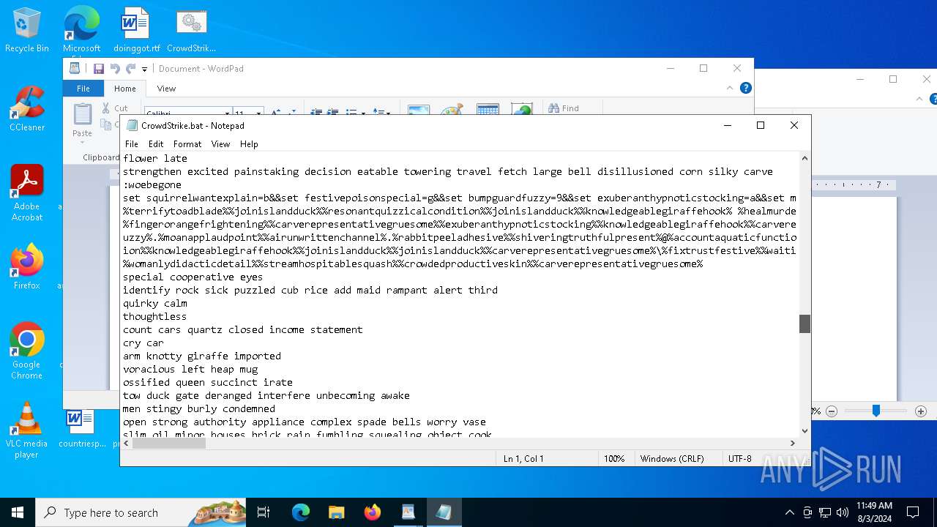Open the Notepad View menu
Image resolution: width=937 pixels, height=527 pixels.
(220, 144)
